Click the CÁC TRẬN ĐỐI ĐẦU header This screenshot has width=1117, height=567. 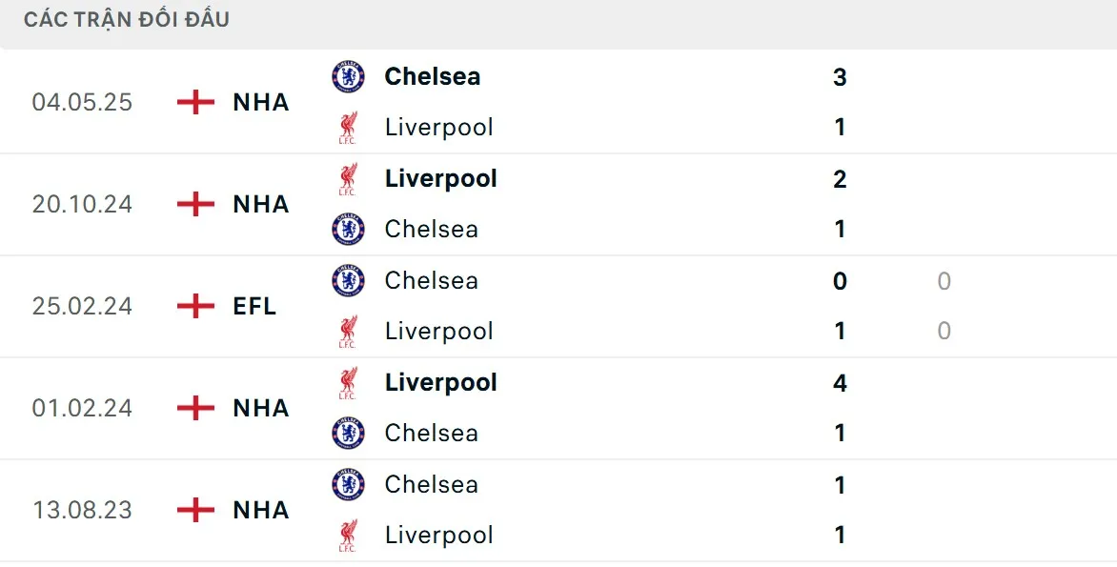pyautogui.click(x=127, y=19)
